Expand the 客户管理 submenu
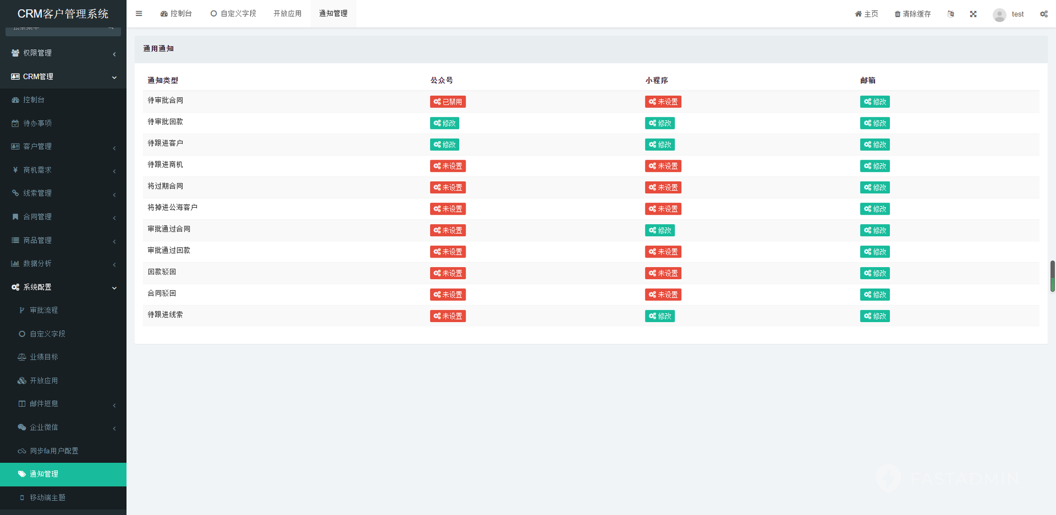The width and height of the screenshot is (1056, 515). tap(63, 146)
